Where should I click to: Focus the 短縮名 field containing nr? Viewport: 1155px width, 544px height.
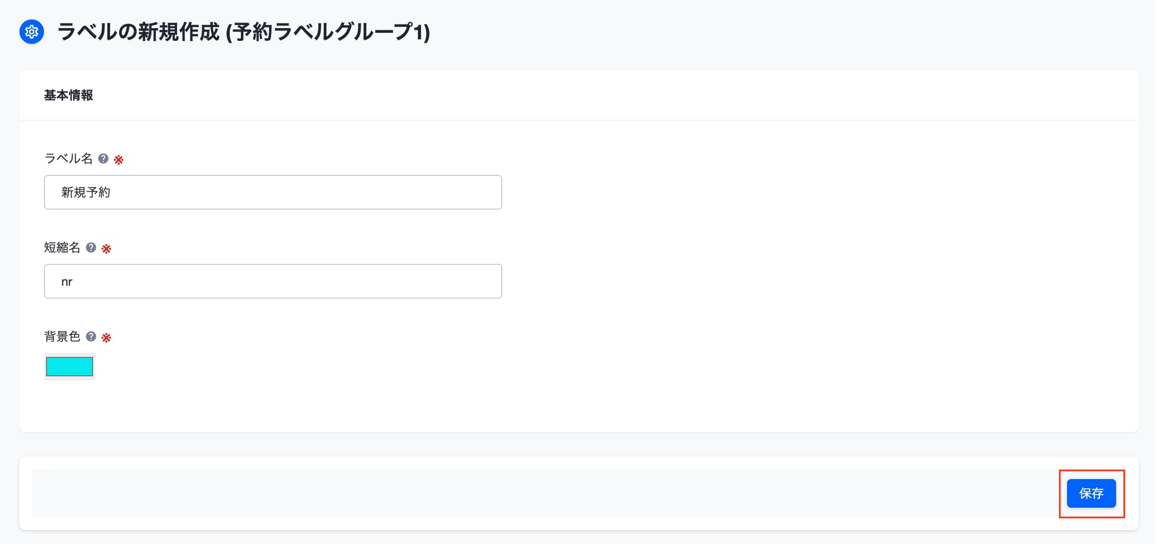pyautogui.click(x=273, y=281)
